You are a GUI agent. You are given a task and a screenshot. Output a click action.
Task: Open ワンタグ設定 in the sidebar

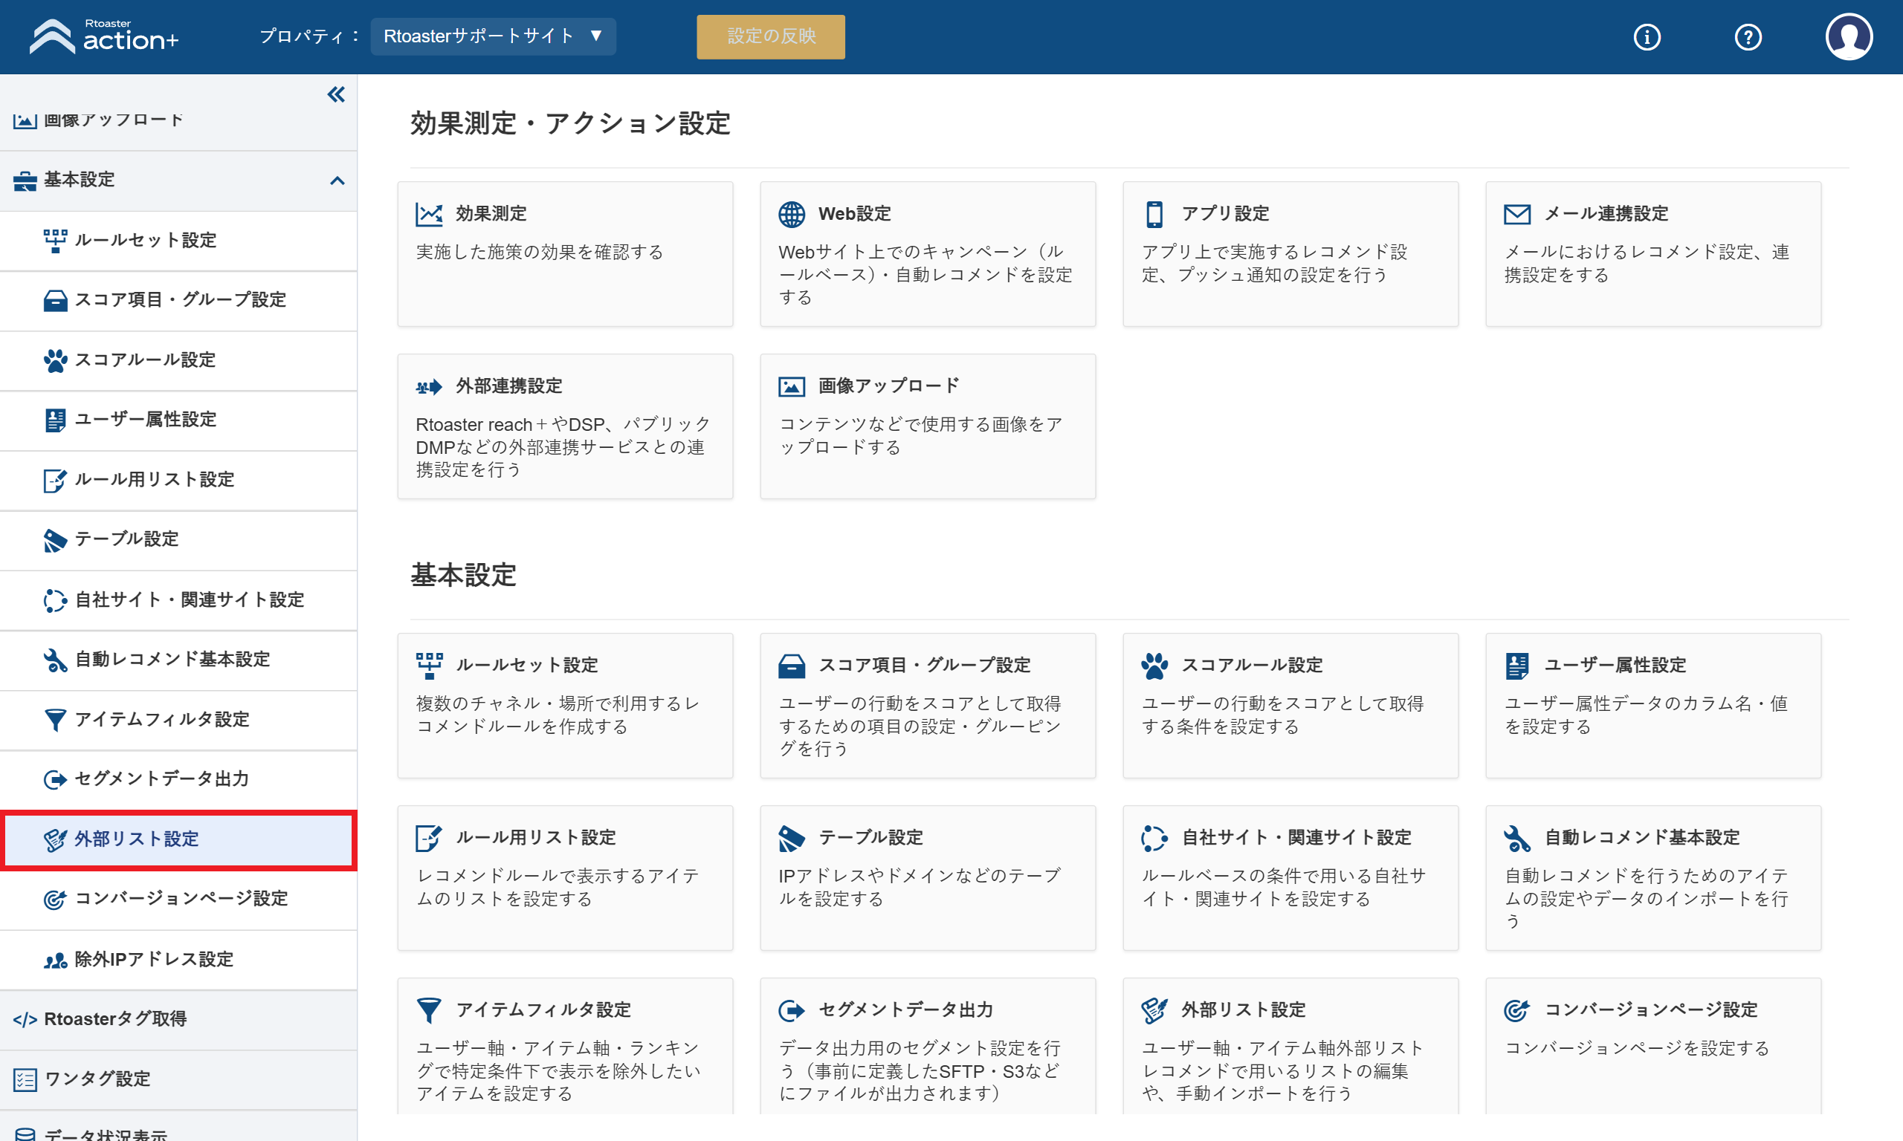click(x=178, y=1079)
